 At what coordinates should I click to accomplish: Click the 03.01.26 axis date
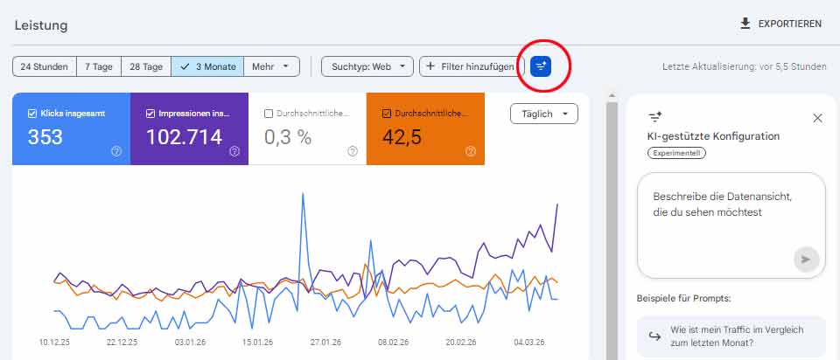[190, 343]
